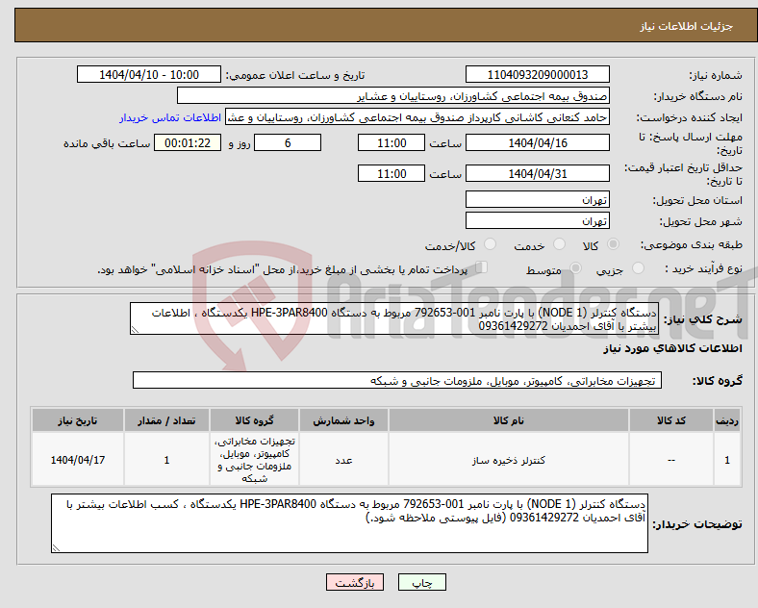The height and width of the screenshot is (608, 758).
Task: Click the نام کالا column header
Action: click(x=509, y=420)
